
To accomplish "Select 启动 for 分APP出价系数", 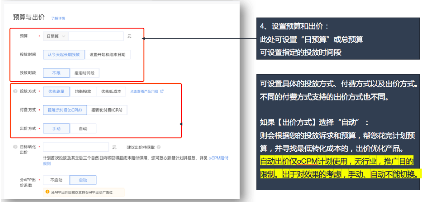I will (x=83, y=180).
